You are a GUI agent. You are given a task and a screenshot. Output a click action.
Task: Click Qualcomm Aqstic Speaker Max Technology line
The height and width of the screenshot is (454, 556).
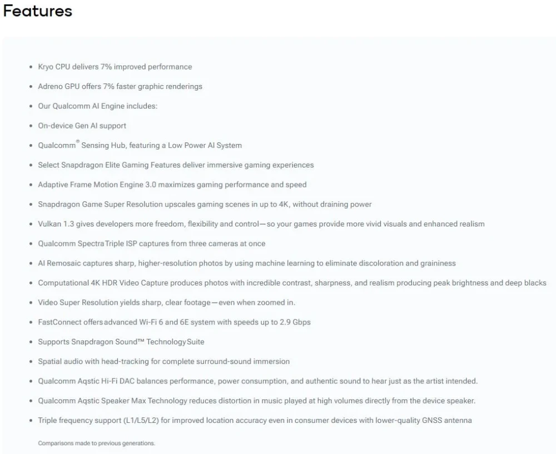coord(257,401)
